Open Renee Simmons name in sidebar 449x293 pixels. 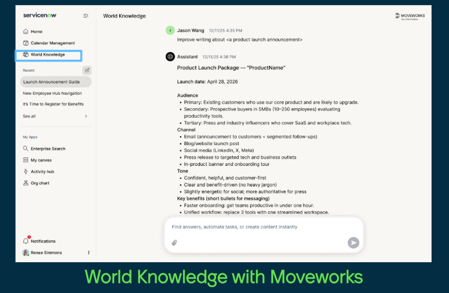pos(46,253)
